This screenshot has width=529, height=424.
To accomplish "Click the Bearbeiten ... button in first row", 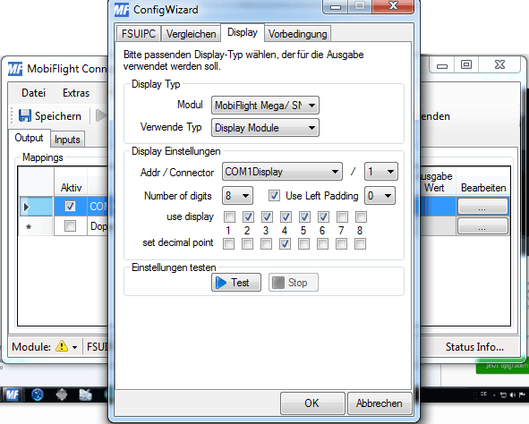I will click(x=482, y=207).
